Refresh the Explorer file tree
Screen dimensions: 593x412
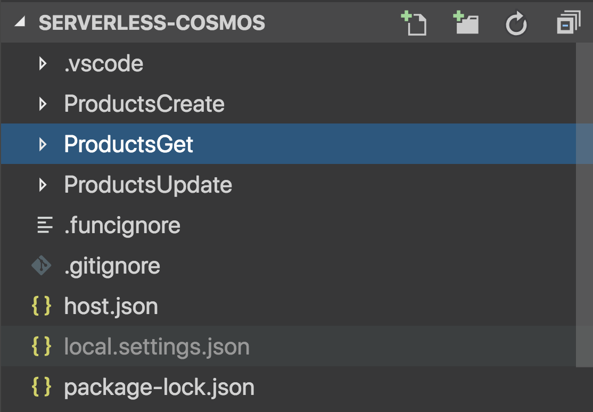pyautogui.click(x=516, y=24)
